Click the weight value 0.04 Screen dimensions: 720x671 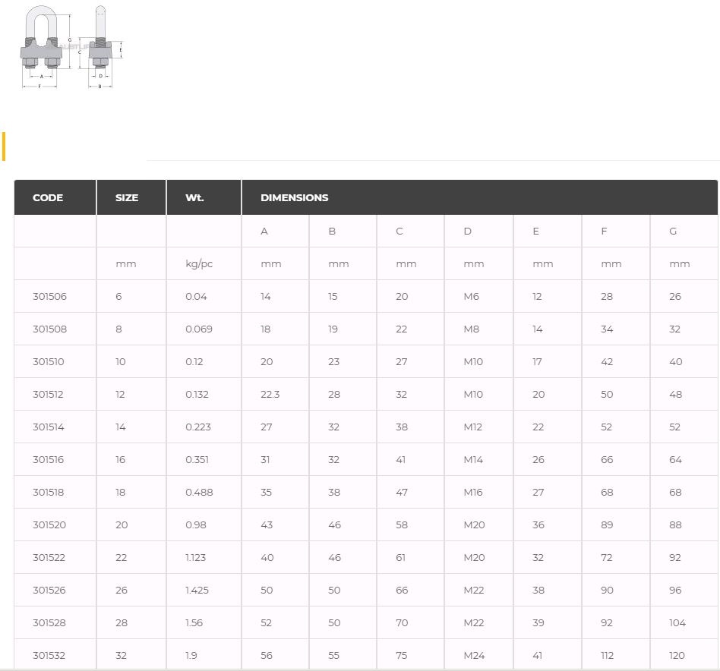point(196,297)
